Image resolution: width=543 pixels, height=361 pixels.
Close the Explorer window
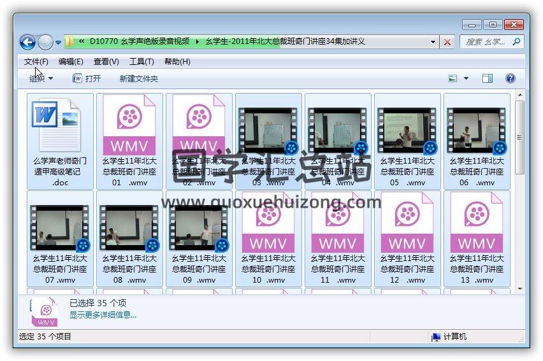tap(514, 25)
